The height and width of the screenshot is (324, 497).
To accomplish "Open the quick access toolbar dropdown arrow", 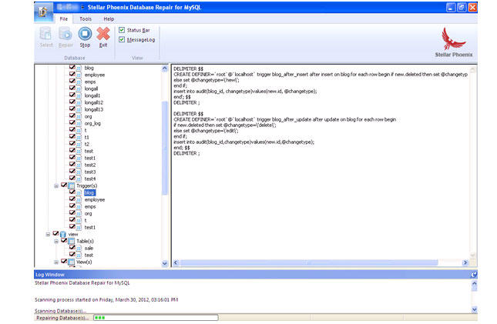I will point(82,7).
